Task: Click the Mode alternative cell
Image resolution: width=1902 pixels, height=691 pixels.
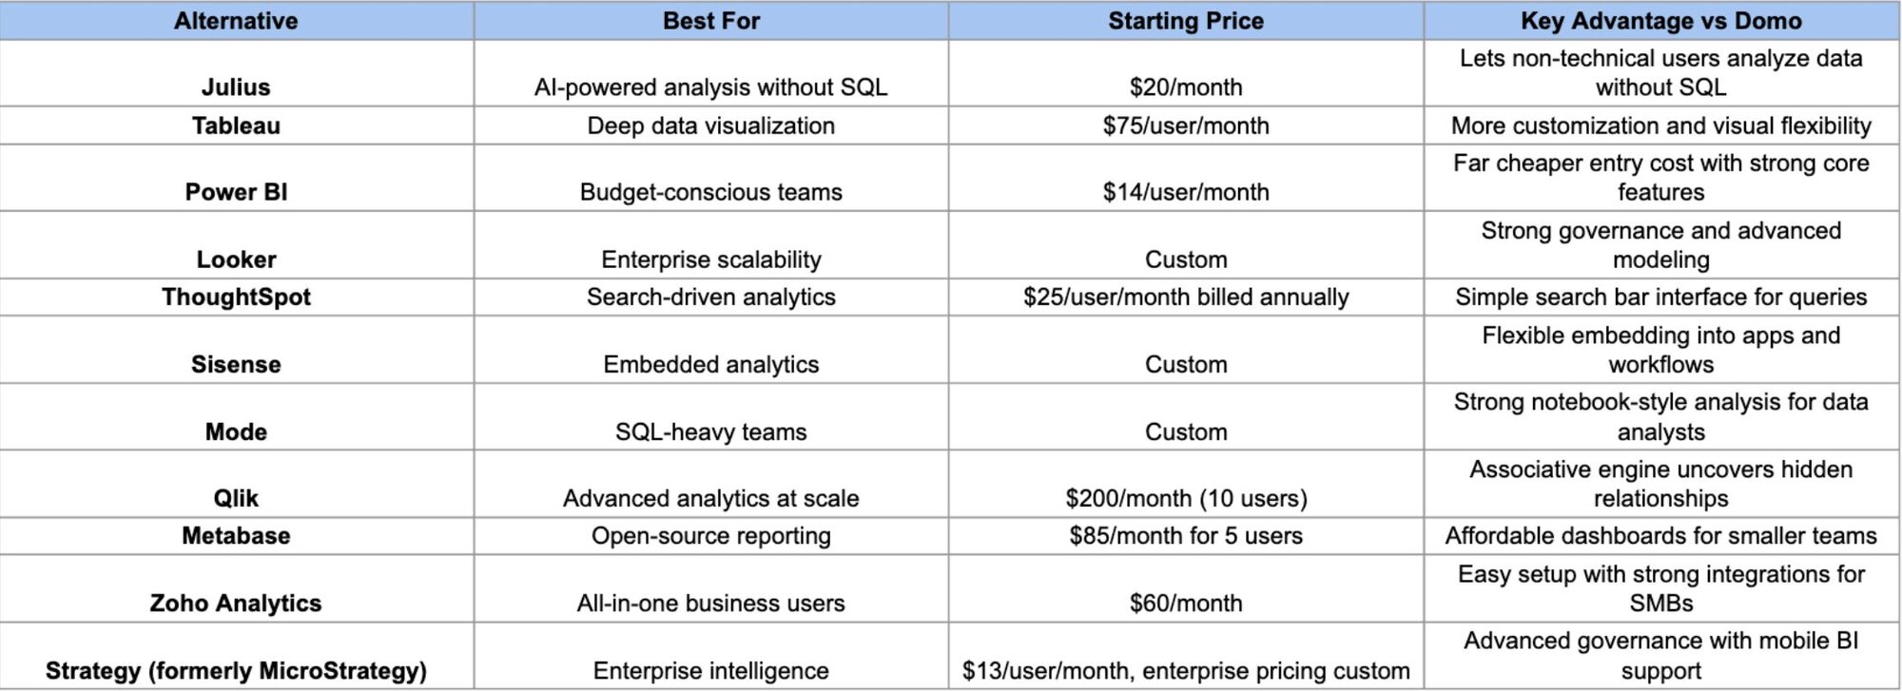Action: (236, 417)
